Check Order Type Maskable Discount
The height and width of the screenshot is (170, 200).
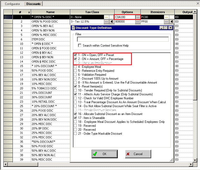pos(75,134)
